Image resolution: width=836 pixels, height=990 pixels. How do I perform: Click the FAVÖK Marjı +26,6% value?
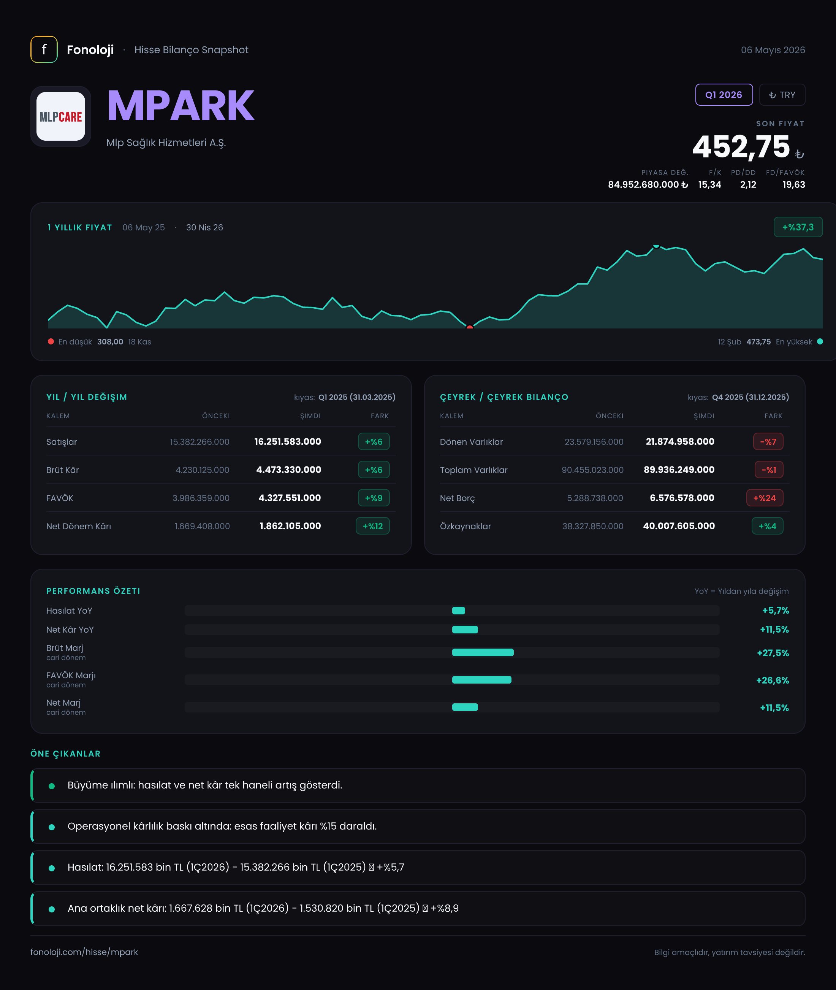(773, 681)
